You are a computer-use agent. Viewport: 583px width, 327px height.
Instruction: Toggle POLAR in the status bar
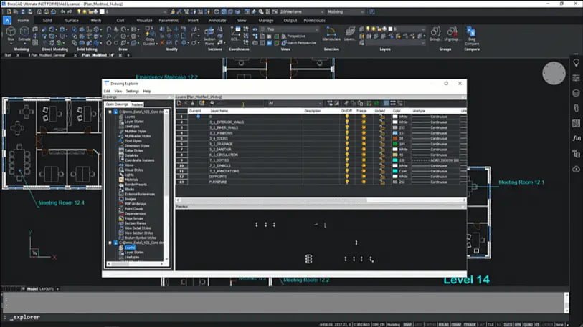(443, 324)
